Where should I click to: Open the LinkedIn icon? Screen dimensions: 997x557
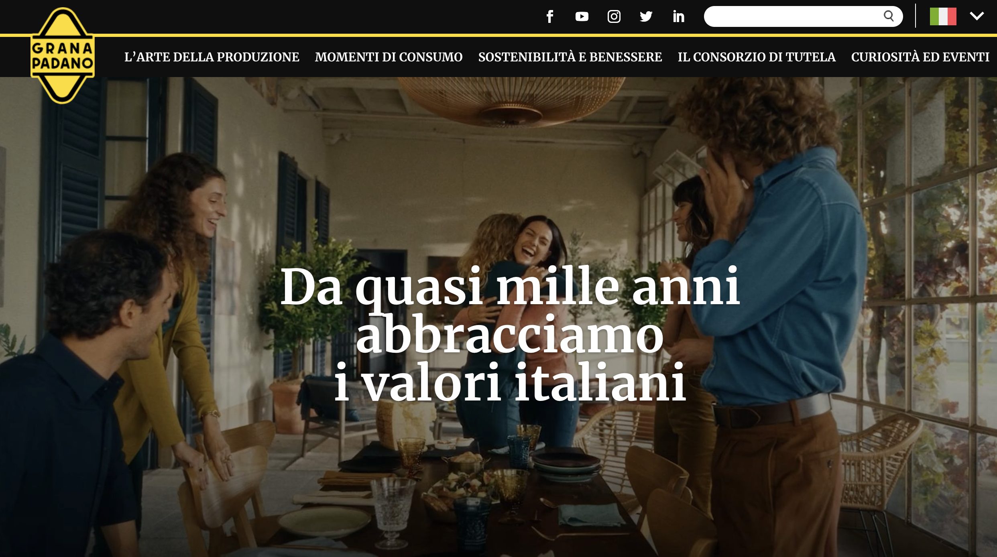[x=678, y=16]
